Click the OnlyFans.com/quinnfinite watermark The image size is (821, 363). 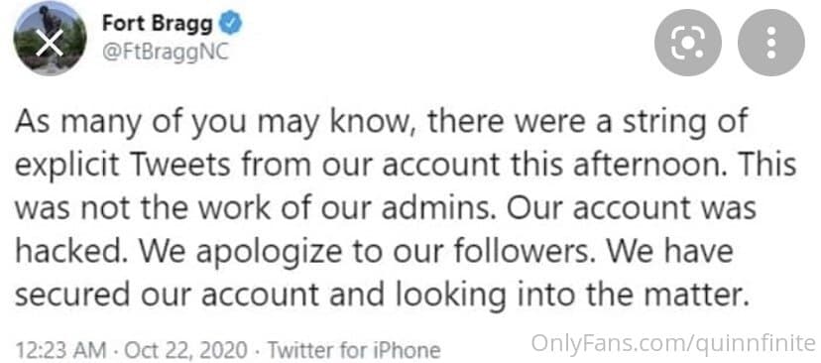(x=673, y=343)
